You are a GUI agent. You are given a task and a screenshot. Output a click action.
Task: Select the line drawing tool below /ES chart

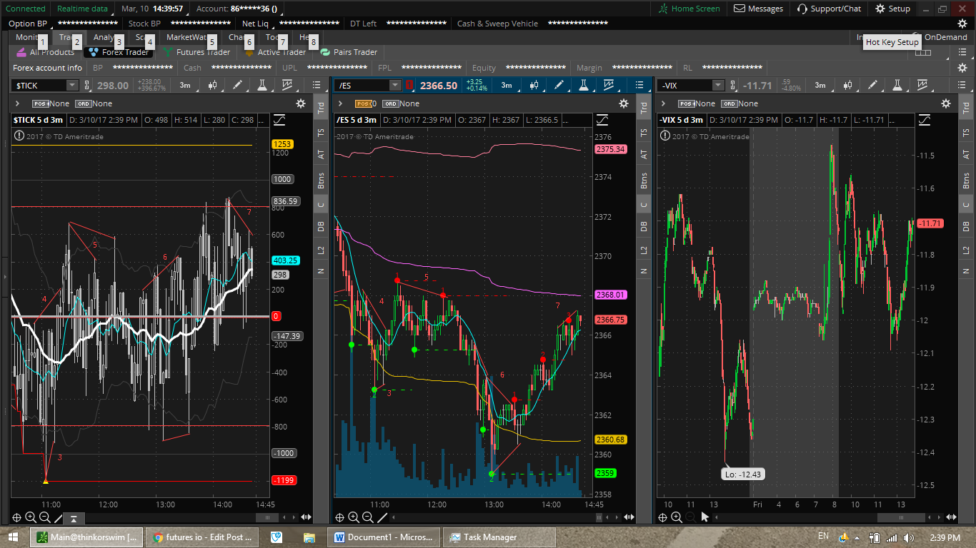click(x=382, y=517)
